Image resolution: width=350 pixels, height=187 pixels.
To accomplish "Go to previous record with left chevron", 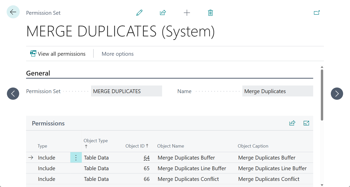I will (13, 94).
